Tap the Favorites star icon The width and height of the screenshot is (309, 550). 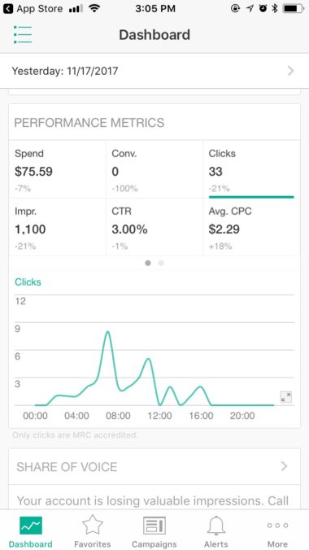93,525
